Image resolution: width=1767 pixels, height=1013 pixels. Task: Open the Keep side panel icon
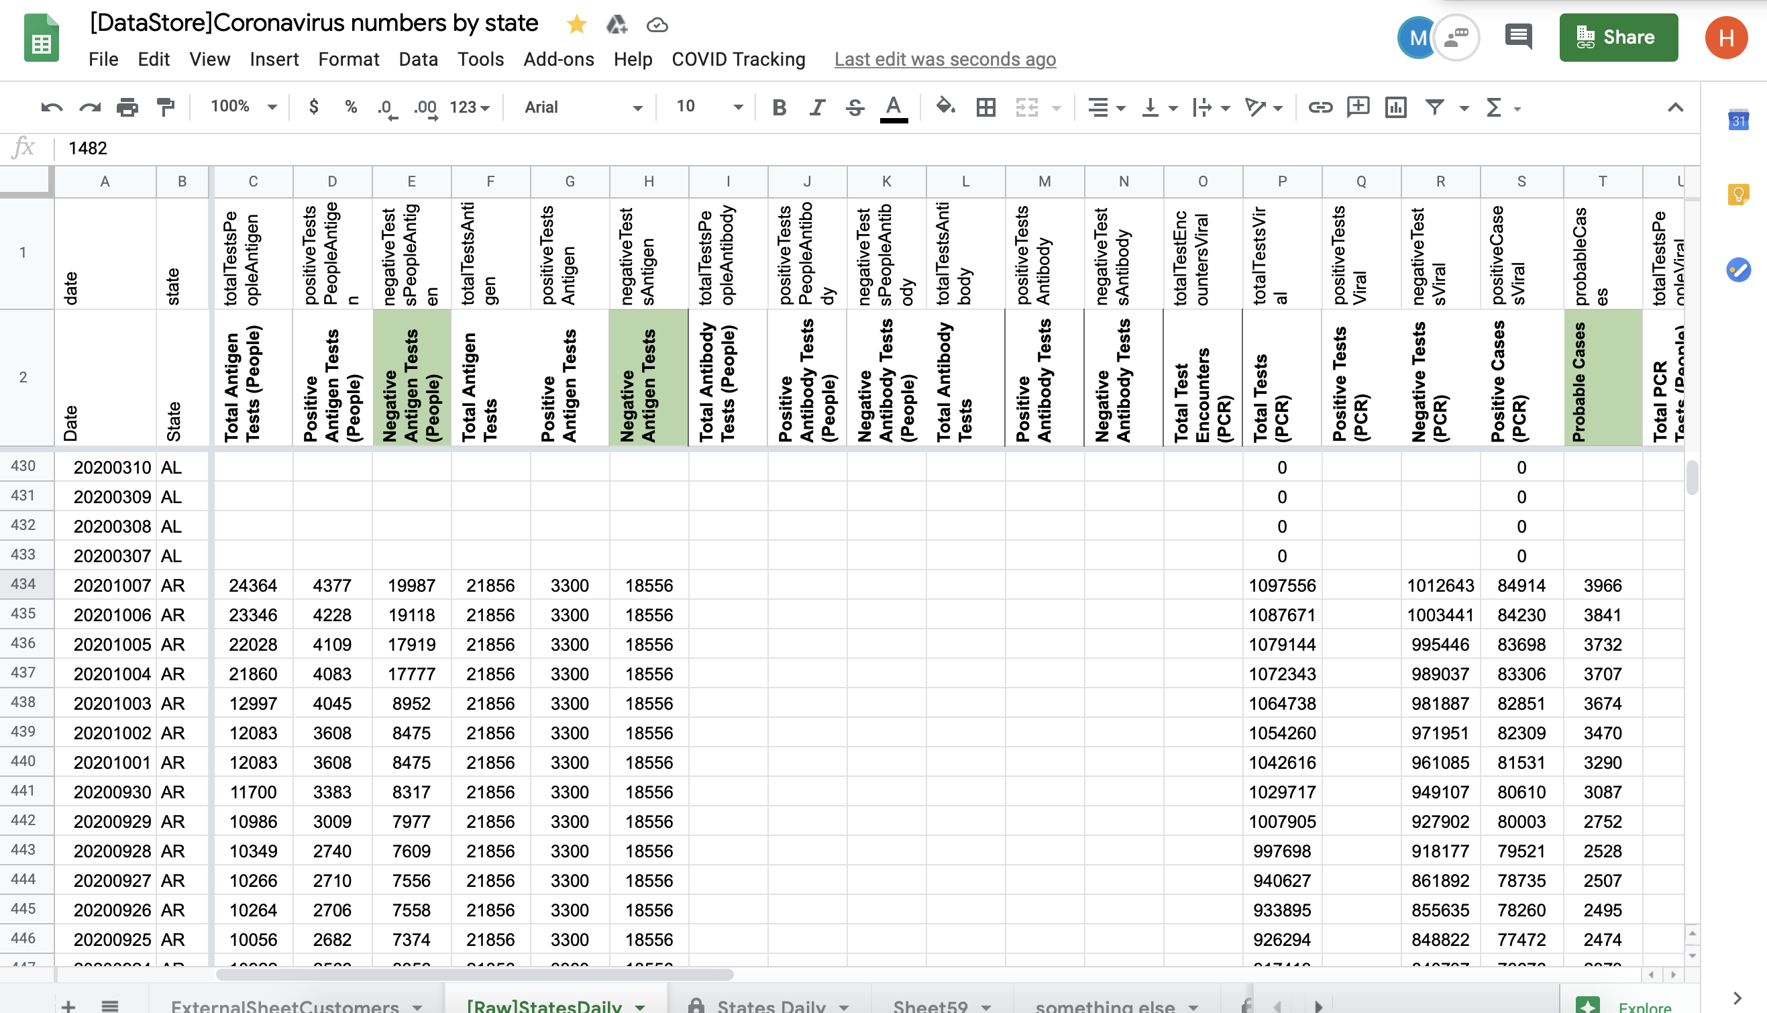[1737, 194]
